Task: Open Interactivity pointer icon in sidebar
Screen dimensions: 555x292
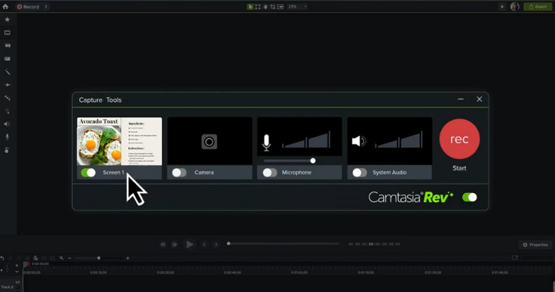Action: pos(7,150)
